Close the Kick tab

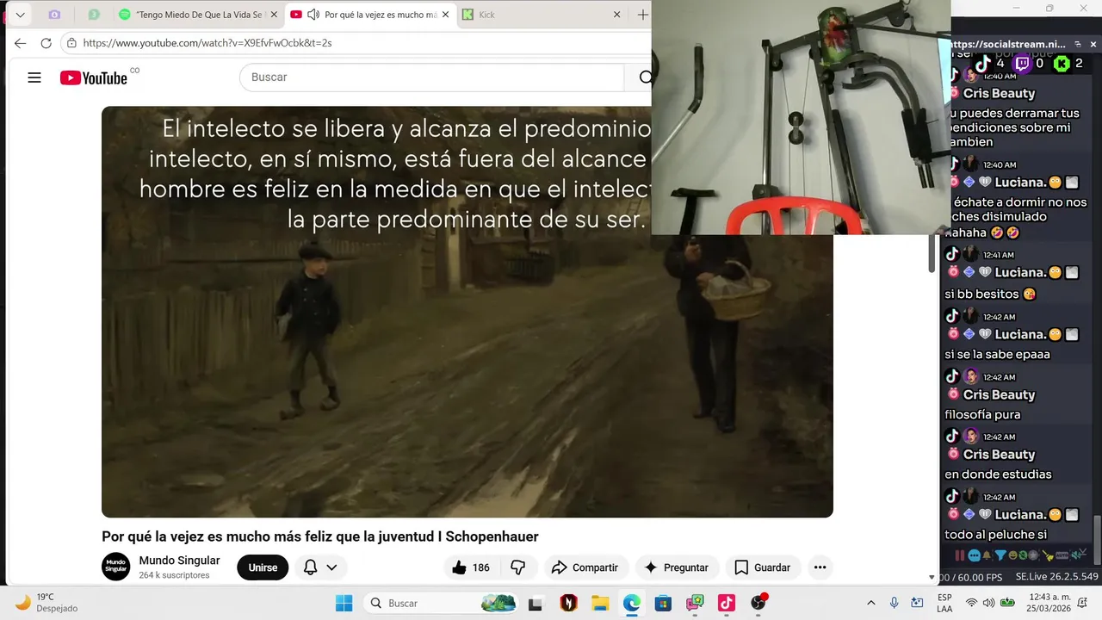click(616, 15)
